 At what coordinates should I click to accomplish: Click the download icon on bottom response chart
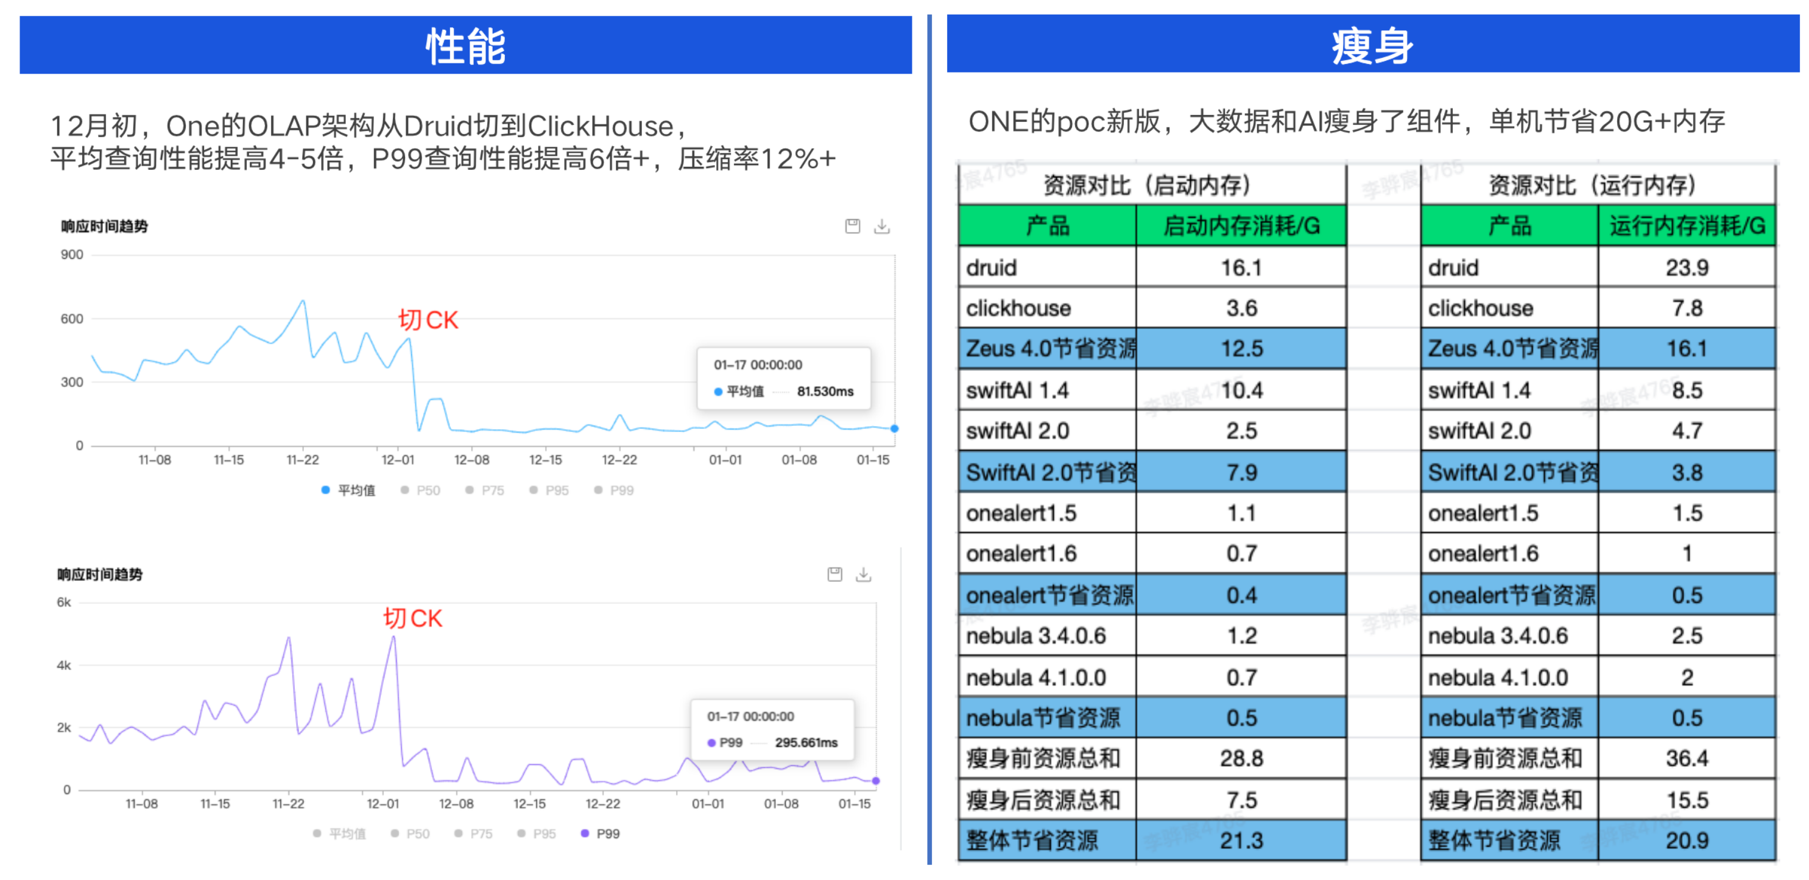pyautogui.click(x=864, y=574)
